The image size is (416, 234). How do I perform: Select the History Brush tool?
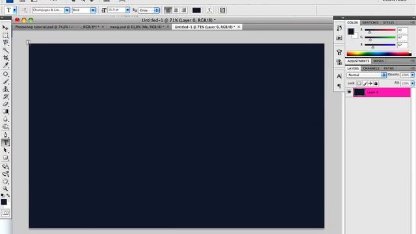pos(5,96)
